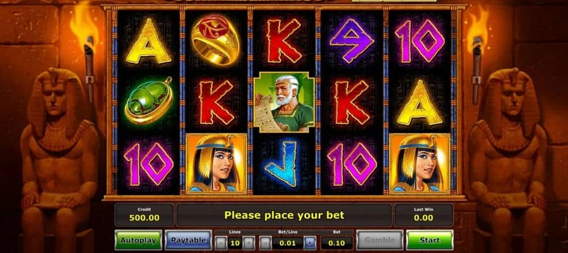Click the blue J symbol on the middle reel
The width and height of the screenshot is (568, 253).
[x=282, y=164]
